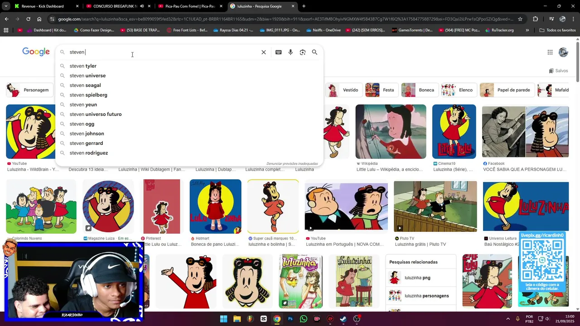
Task: Select suggestion steven spielberg
Action: [189, 95]
